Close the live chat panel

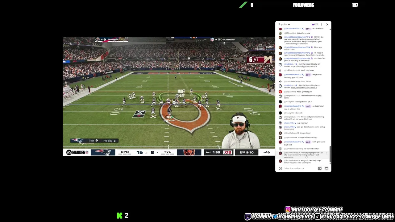327,24
